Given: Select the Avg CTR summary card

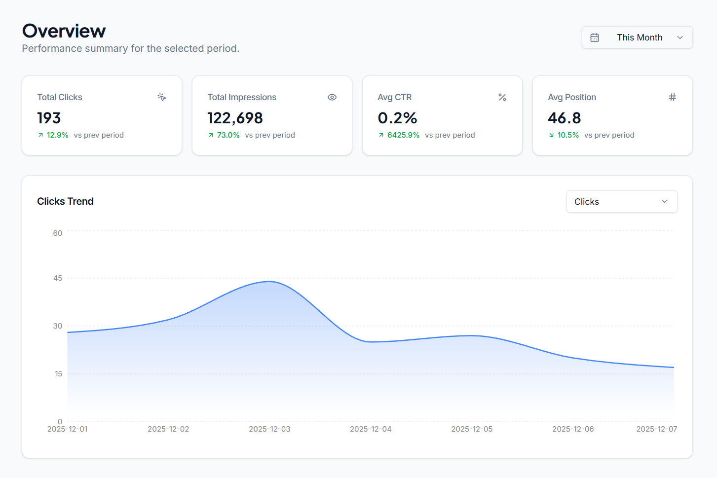Looking at the screenshot, I should (x=442, y=115).
